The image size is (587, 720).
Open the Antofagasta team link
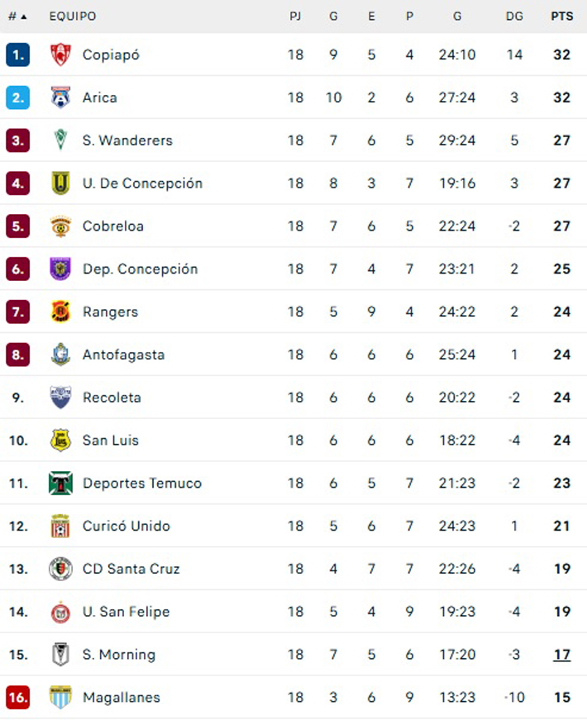pyautogui.click(x=123, y=355)
